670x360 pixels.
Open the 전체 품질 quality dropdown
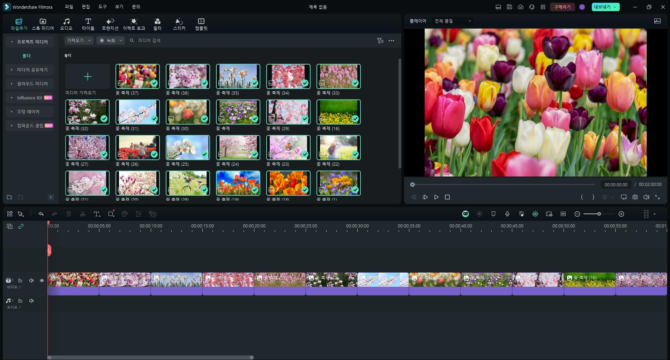click(453, 21)
